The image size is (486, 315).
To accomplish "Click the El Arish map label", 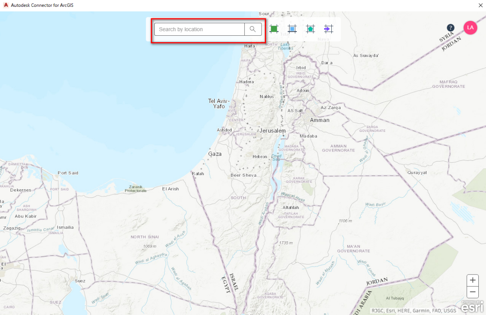I will click(171, 189).
